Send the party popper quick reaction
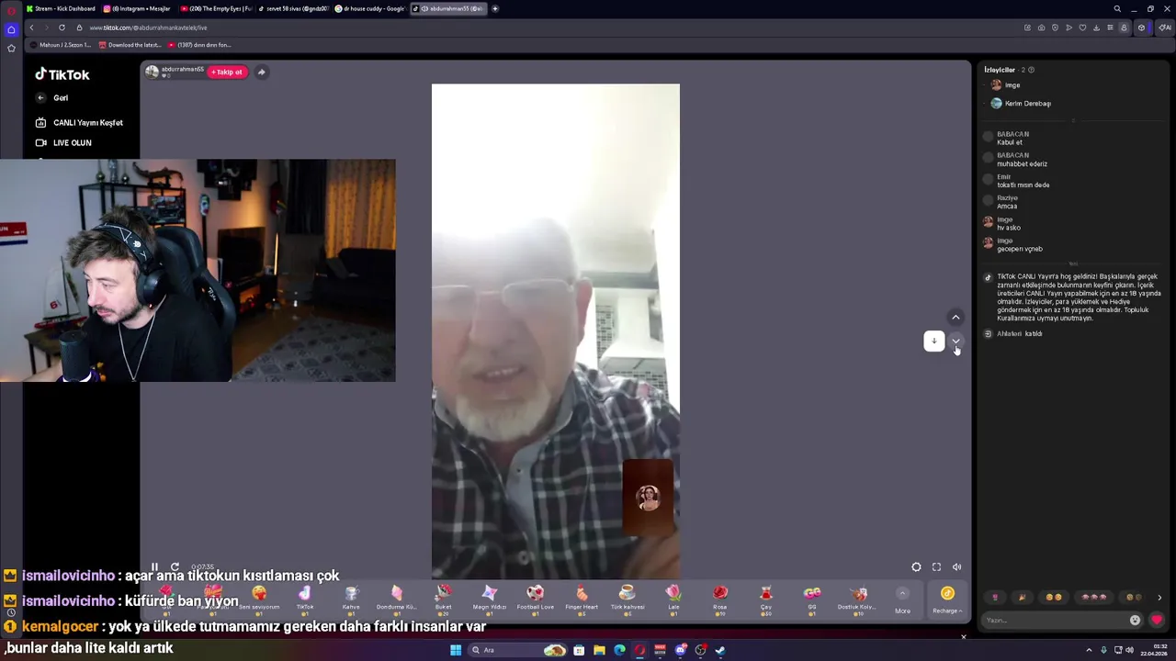Screen dimensions: 1176x661 1022,597
